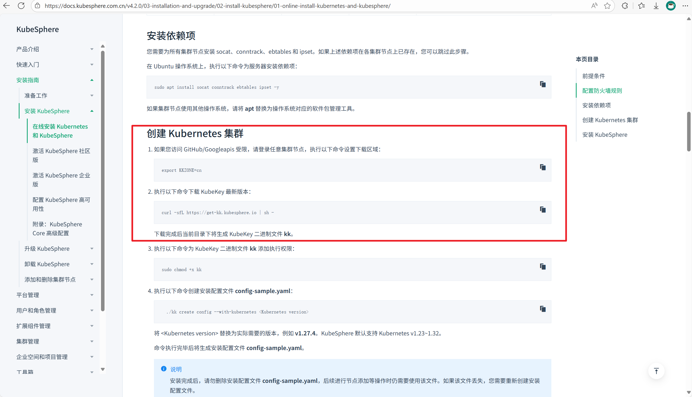Copy the curl get-kk download command
Screen dimensions: 692x397
tap(542, 209)
